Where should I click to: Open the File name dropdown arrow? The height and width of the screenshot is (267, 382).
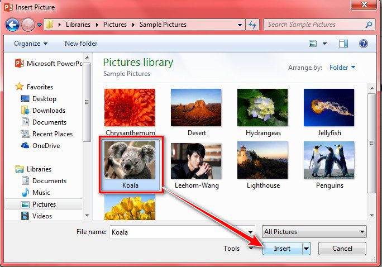(x=250, y=232)
